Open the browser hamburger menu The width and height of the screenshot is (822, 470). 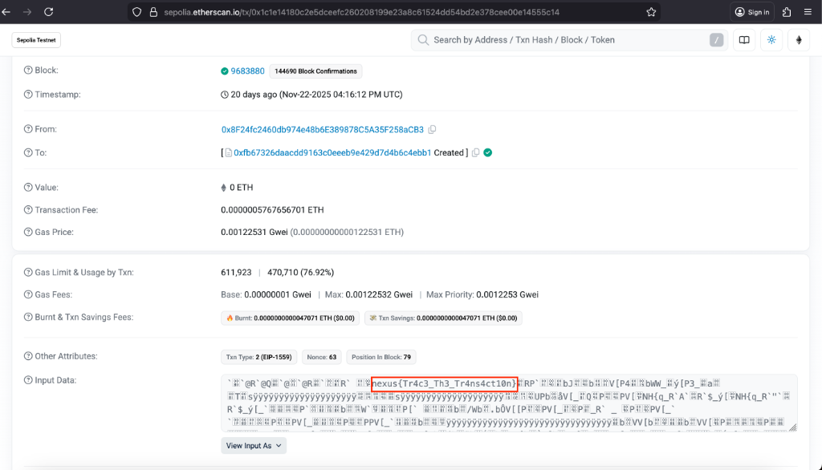pyautogui.click(x=808, y=12)
